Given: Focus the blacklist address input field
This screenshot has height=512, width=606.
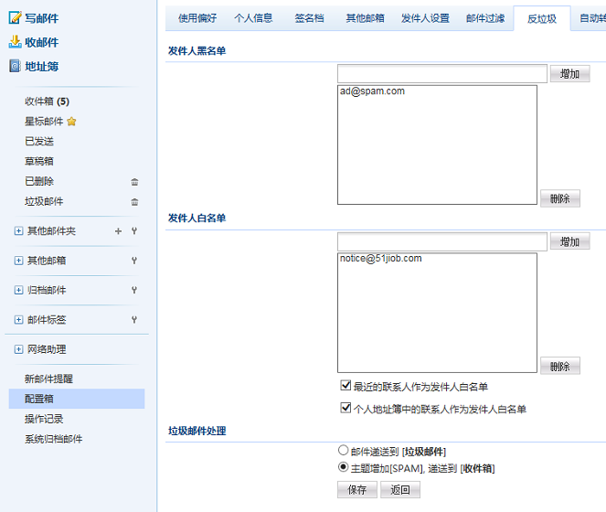Looking at the screenshot, I should click(442, 73).
